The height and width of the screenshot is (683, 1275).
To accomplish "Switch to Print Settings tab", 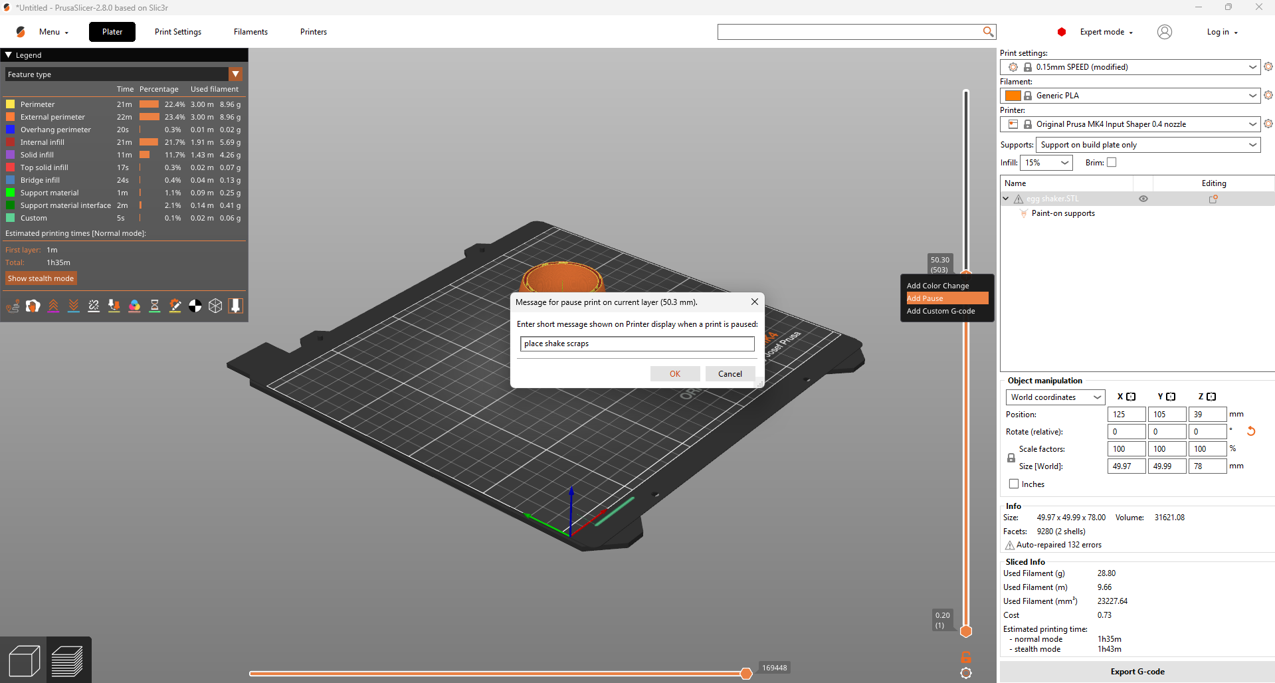I will click(178, 32).
